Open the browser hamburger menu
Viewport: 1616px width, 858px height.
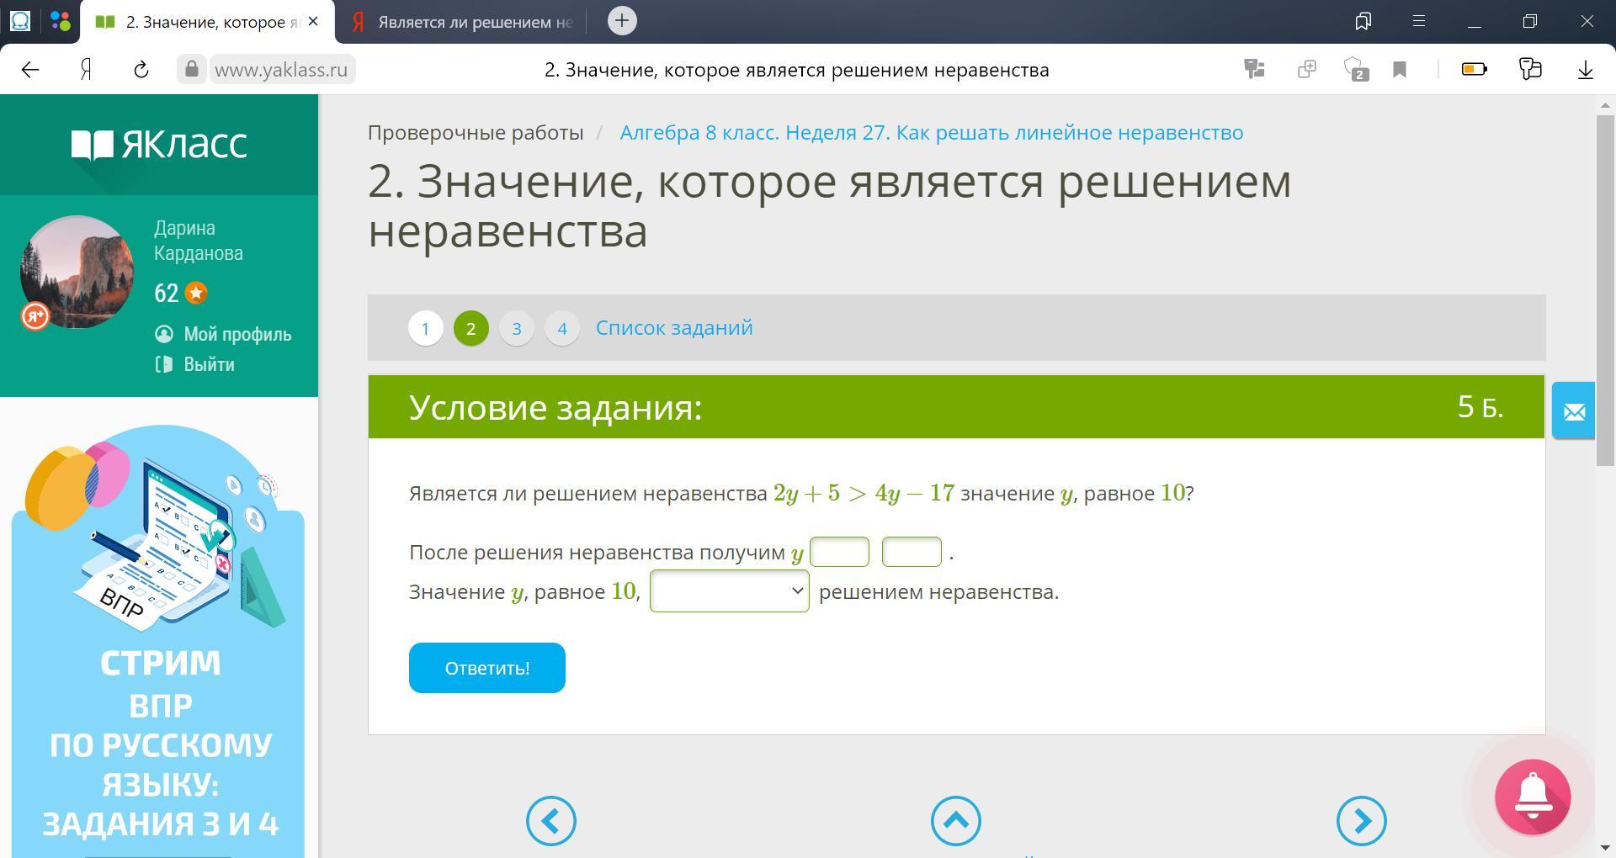(x=1419, y=21)
